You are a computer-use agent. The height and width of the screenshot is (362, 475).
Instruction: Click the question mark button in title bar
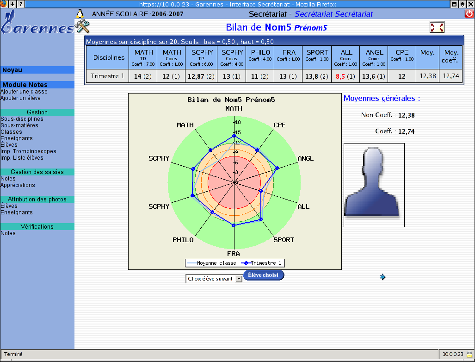coord(21,4)
